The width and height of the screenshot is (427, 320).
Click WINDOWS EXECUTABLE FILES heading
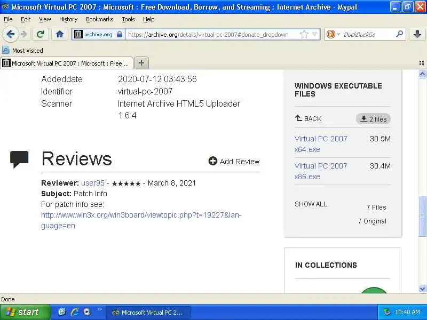coord(338,90)
